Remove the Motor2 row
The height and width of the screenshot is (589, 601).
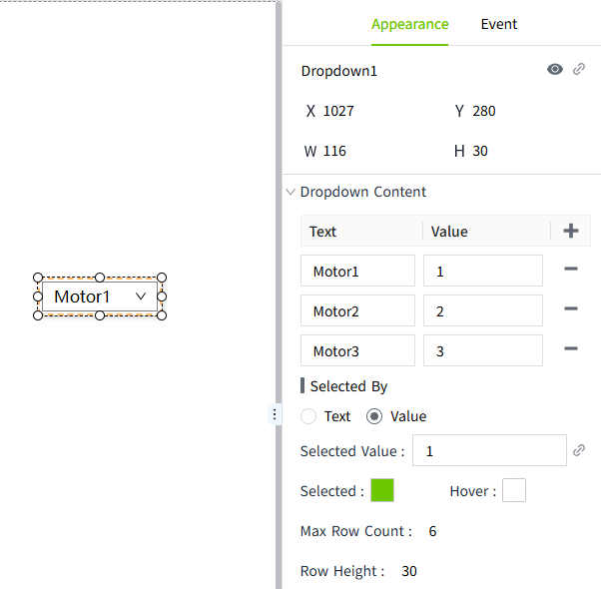[570, 309]
